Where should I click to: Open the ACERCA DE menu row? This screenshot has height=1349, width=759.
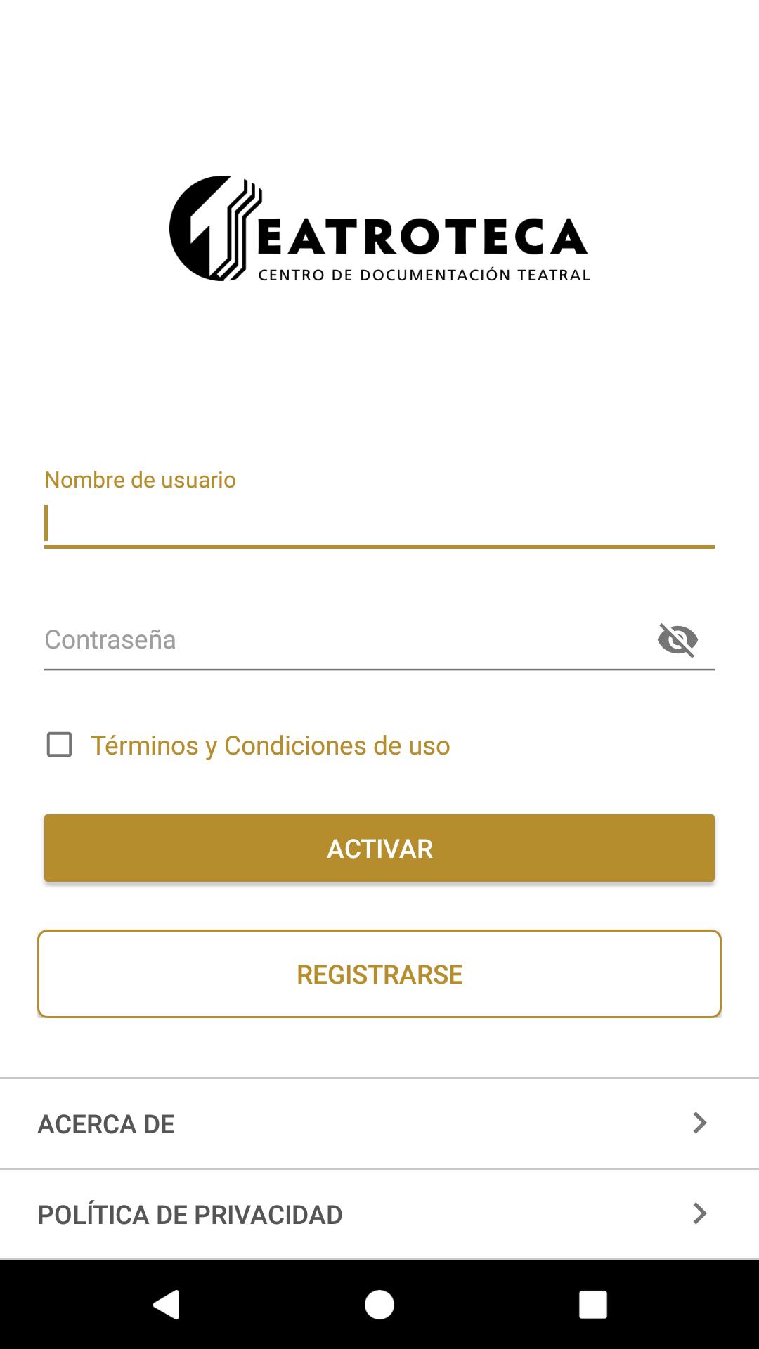[379, 1123]
